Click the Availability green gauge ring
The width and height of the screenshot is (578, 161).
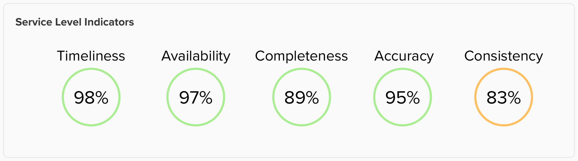pyautogui.click(x=196, y=69)
